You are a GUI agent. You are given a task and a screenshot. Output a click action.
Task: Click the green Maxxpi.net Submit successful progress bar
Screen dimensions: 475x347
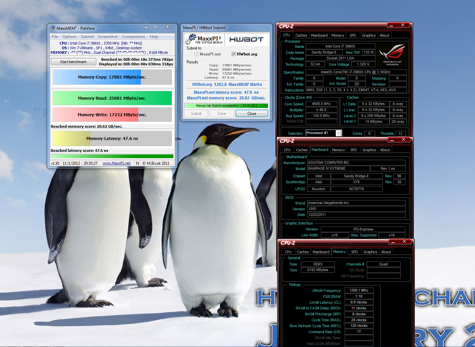tap(226, 106)
